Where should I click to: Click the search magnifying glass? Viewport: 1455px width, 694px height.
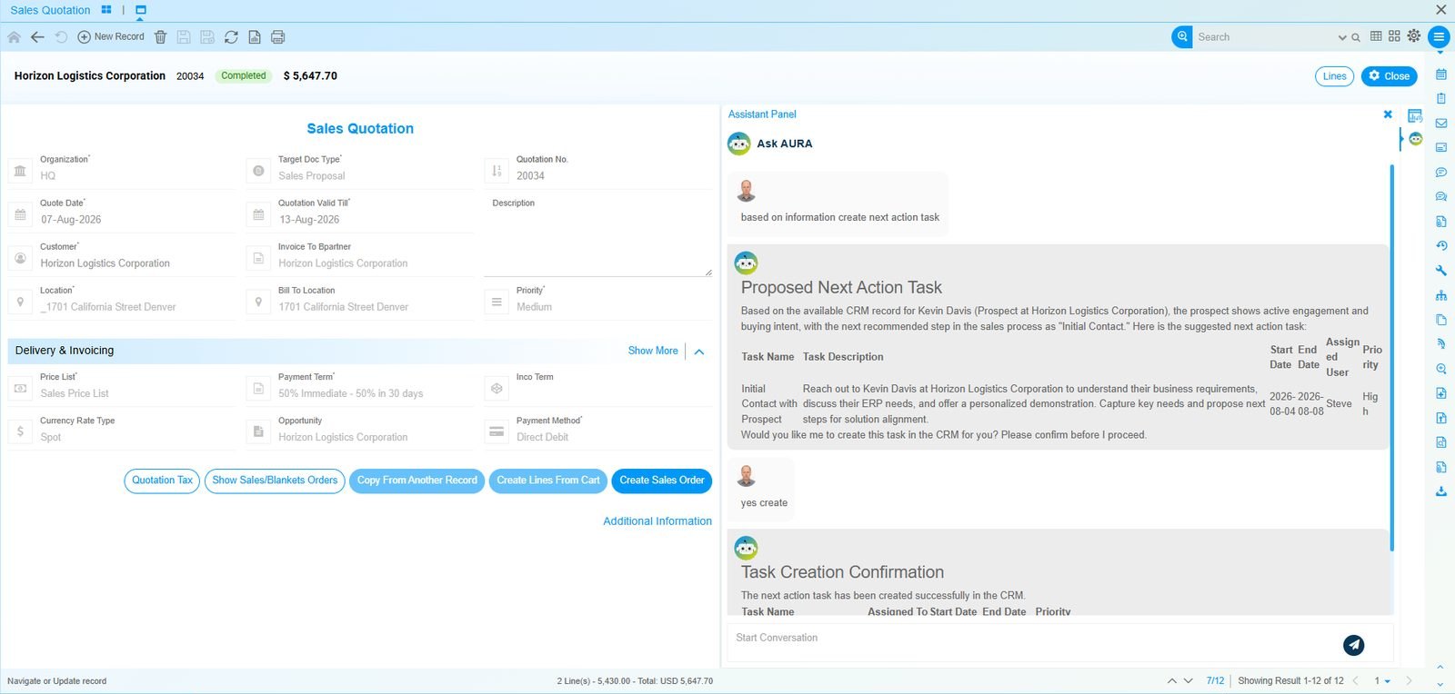tap(1356, 38)
